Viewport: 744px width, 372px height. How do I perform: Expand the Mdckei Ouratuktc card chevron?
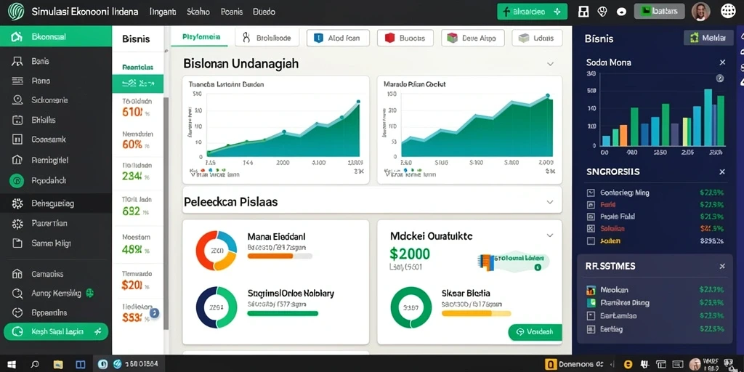550,235
